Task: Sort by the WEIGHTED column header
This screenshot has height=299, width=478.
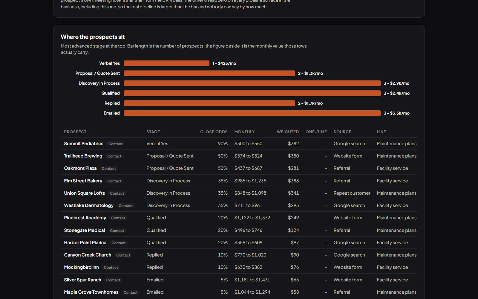Action: click(288, 132)
